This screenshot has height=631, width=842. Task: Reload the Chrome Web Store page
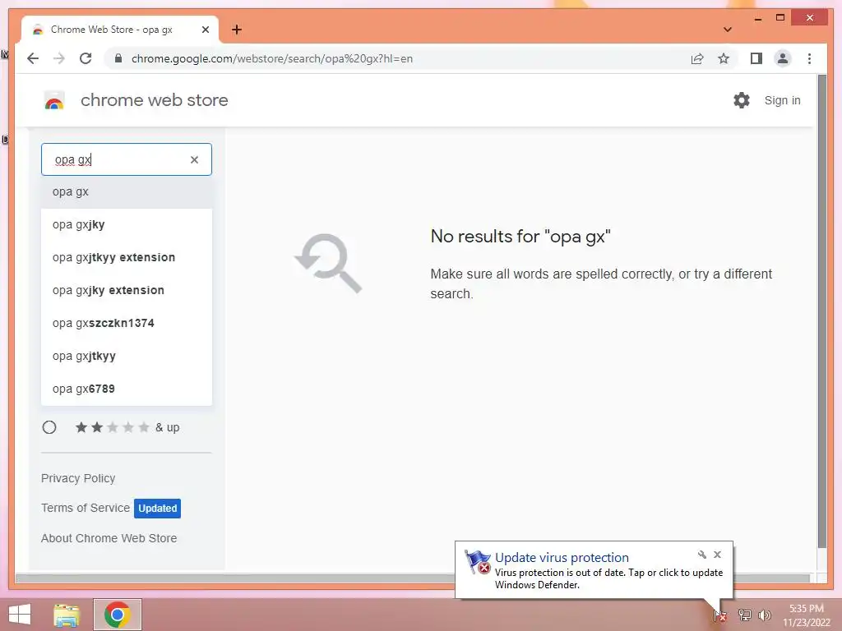(x=86, y=58)
